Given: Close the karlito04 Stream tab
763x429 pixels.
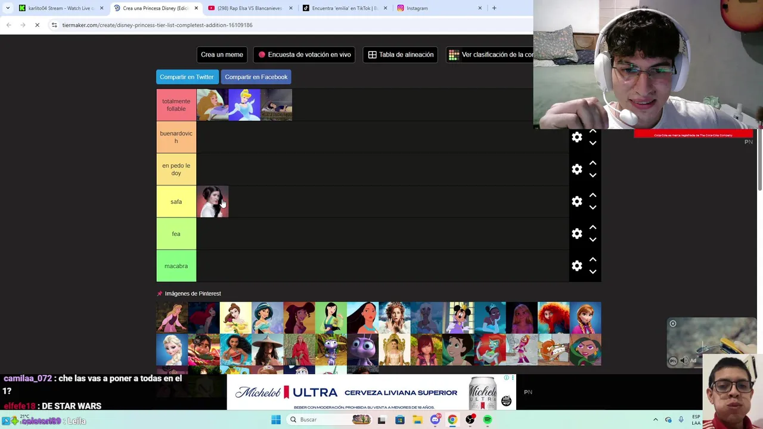Looking at the screenshot, I should (x=101, y=8).
